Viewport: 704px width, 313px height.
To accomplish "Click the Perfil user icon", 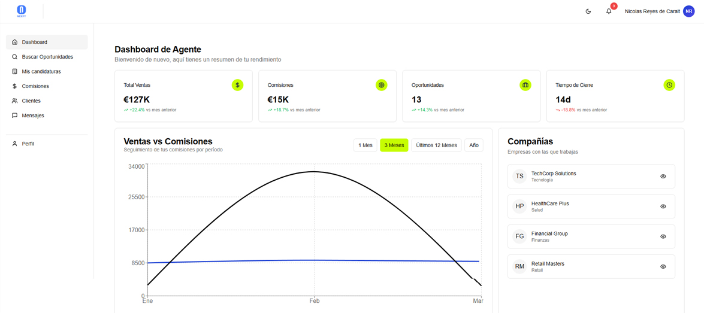I will pyautogui.click(x=15, y=144).
